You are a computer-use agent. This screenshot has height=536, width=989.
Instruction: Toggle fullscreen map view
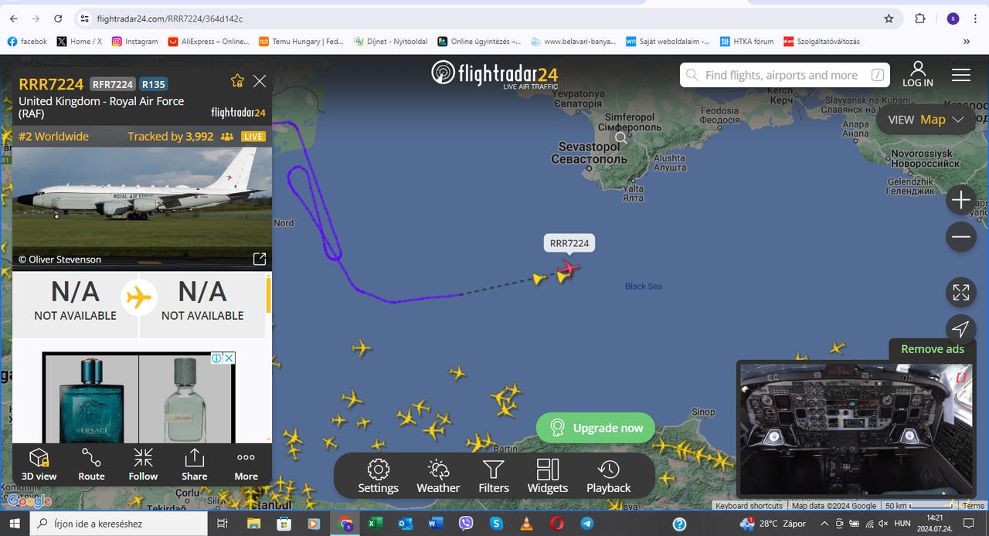point(960,293)
